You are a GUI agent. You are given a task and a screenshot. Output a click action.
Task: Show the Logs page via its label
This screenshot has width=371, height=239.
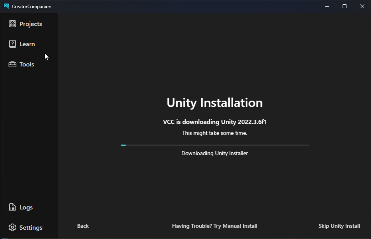[26, 208]
